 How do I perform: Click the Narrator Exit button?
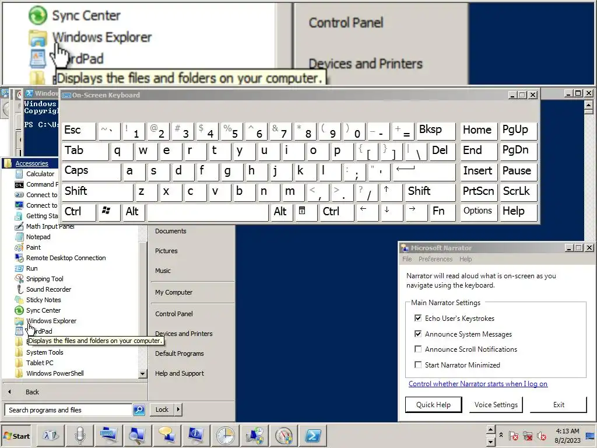(558, 405)
